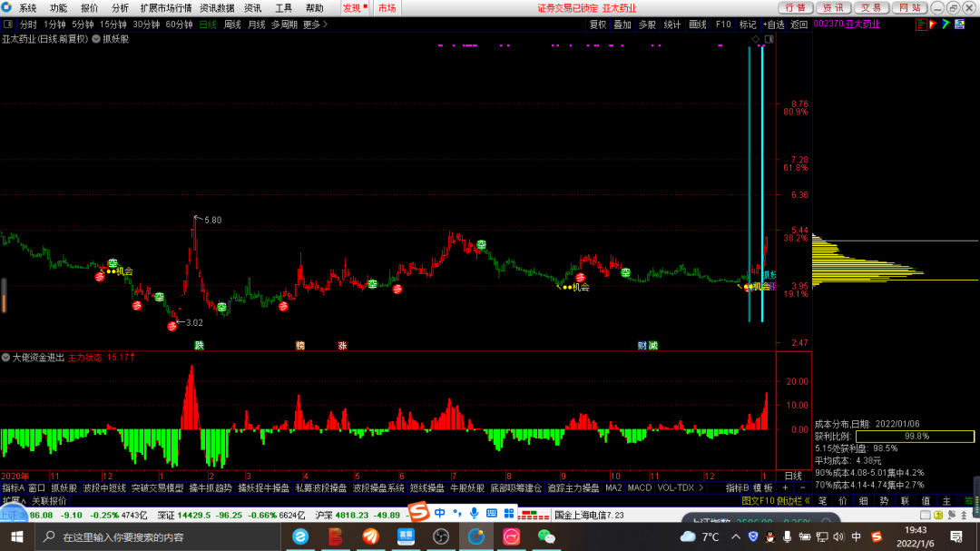Switch to 月线 monthly period

pyautogui.click(x=256, y=25)
